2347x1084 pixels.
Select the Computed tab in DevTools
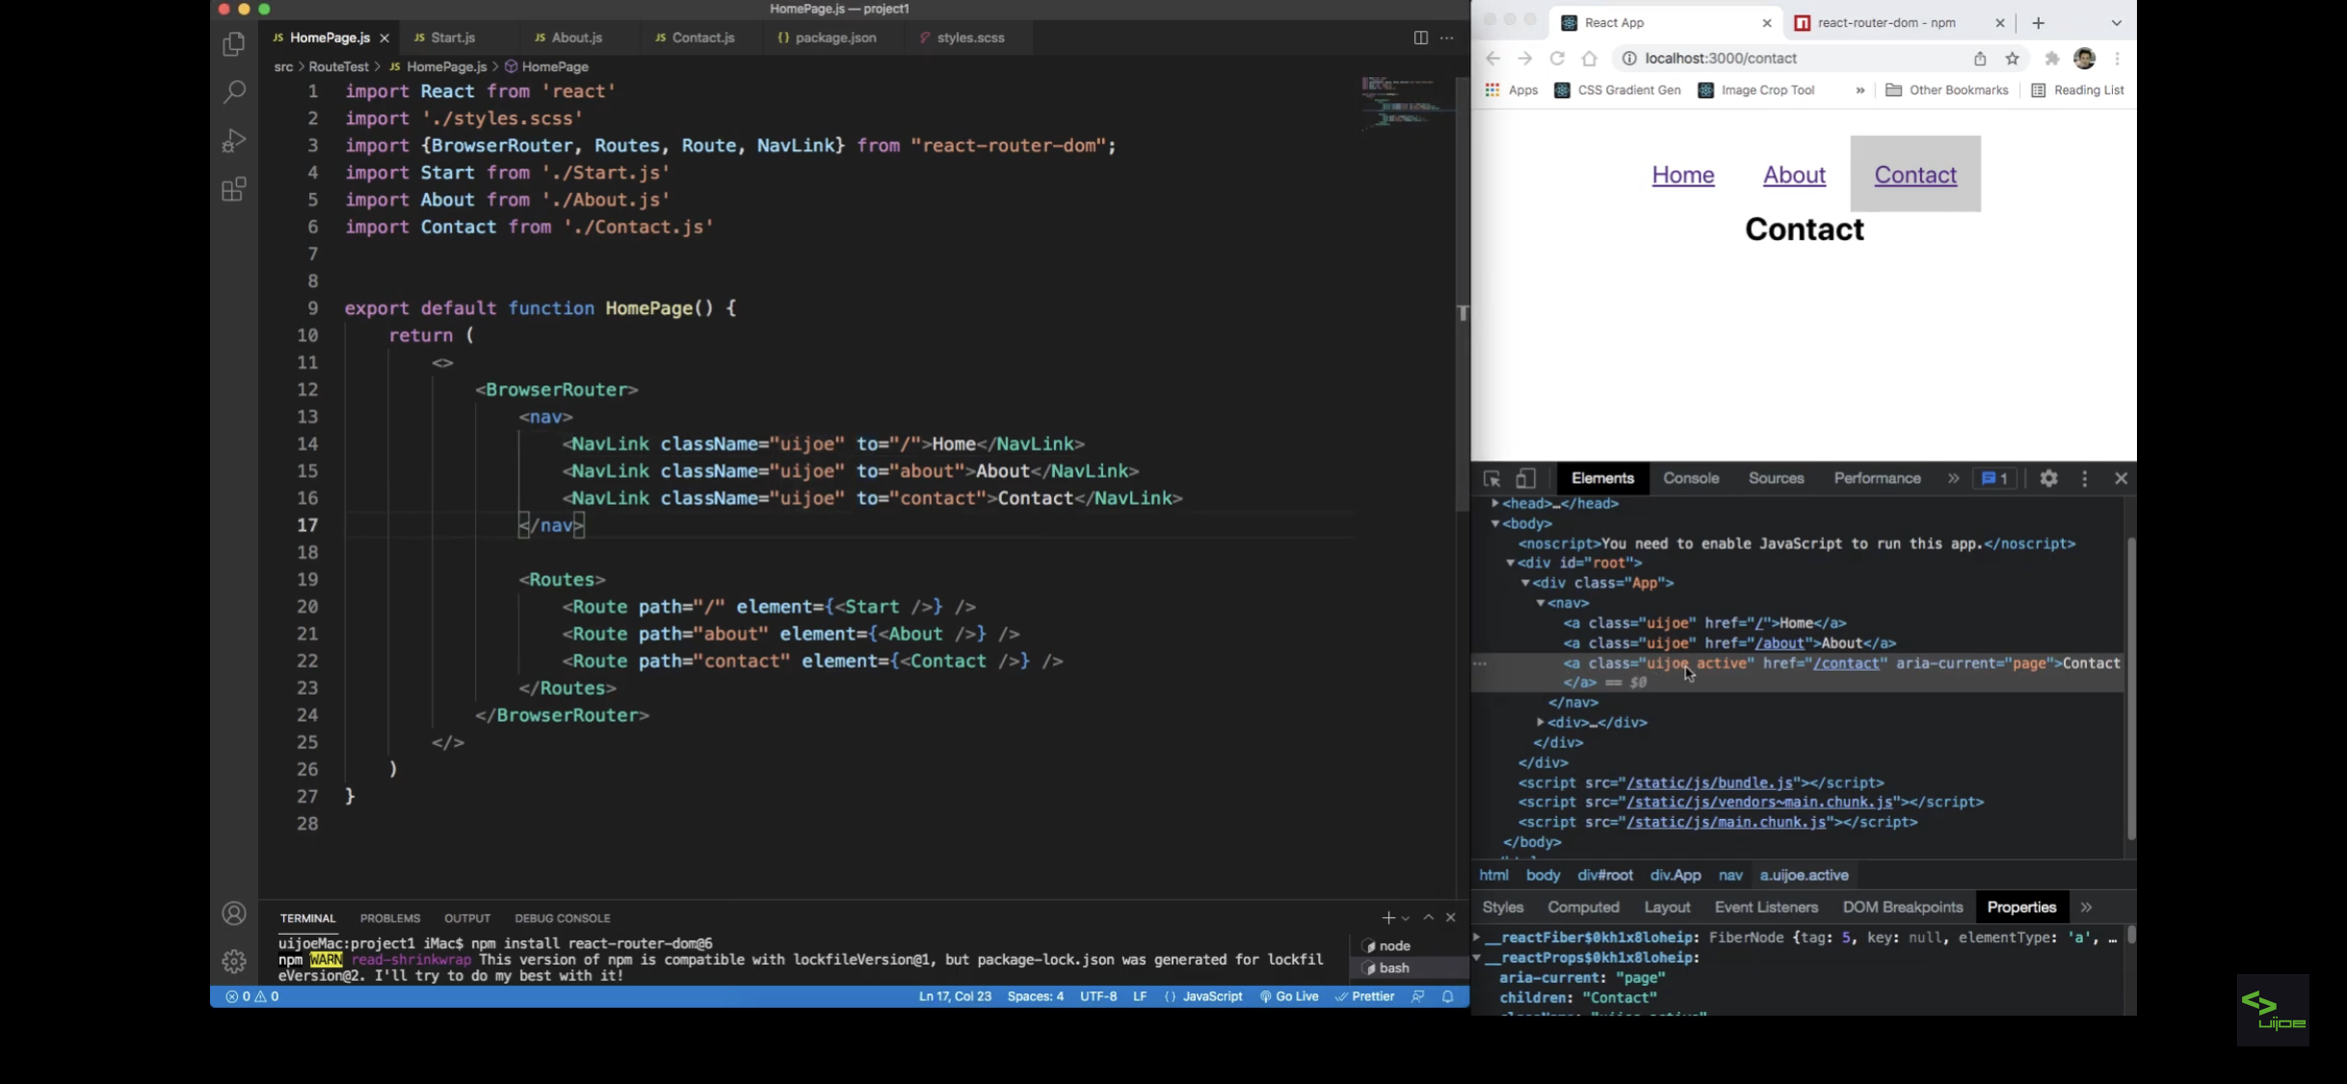(1584, 906)
